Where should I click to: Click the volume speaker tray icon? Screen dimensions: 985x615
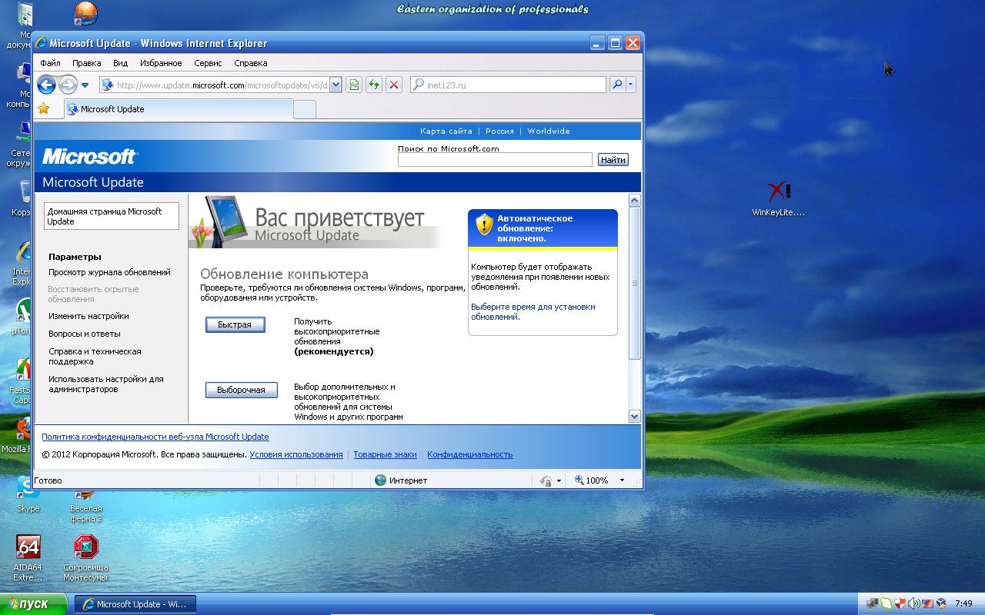click(x=913, y=603)
